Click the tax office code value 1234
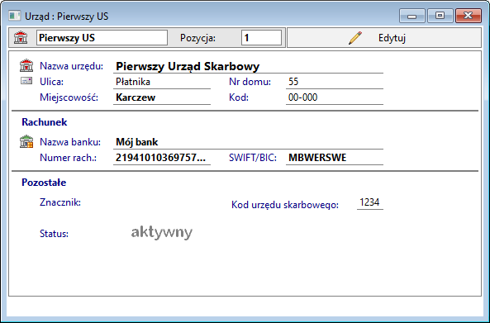This screenshot has height=323, width=490. pyautogui.click(x=369, y=202)
